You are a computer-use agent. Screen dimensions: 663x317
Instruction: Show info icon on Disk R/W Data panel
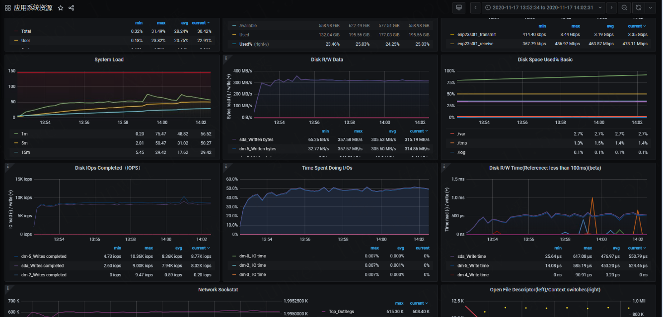click(x=226, y=58)
